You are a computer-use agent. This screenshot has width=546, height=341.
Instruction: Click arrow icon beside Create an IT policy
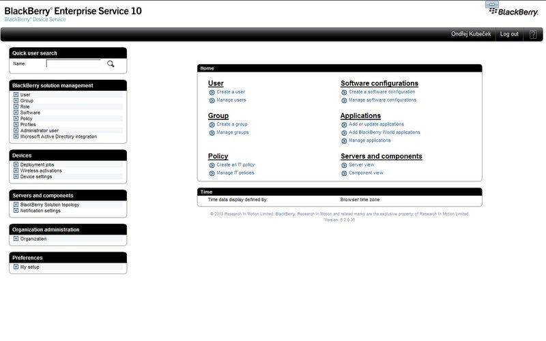[x=212, y=165]
